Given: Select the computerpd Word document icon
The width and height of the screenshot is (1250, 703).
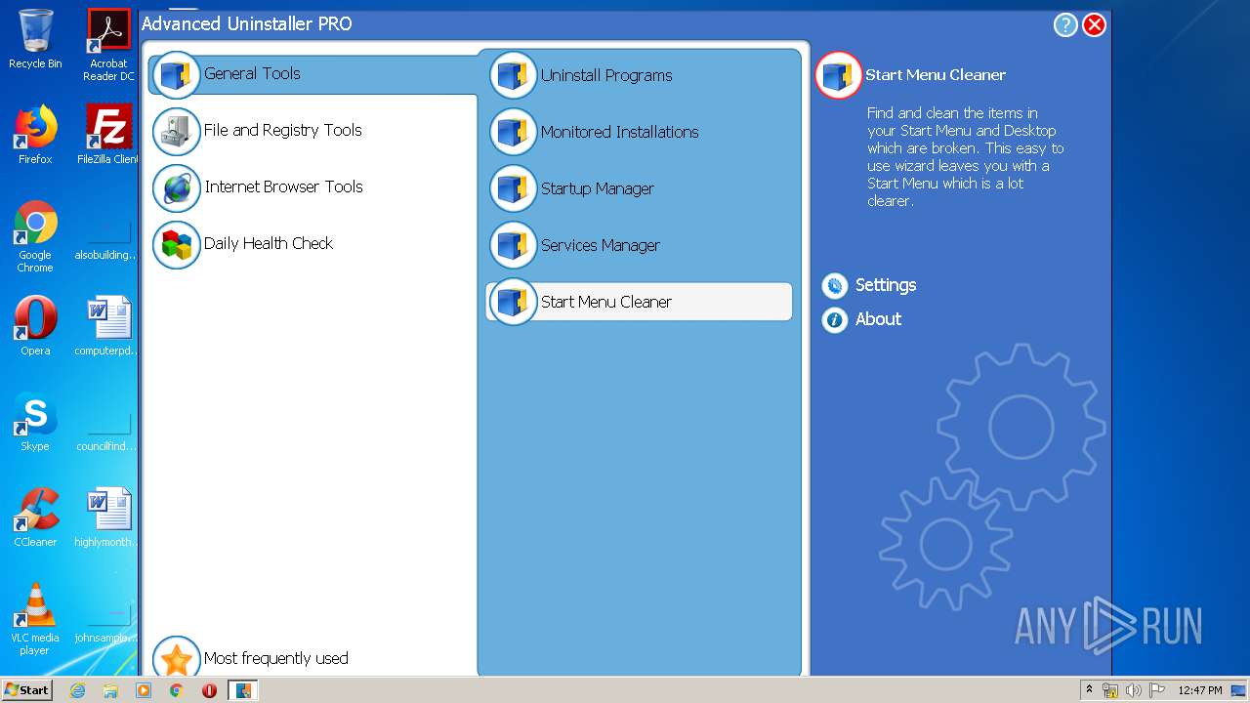Looking at the screenshot, I should click(108, 326).
